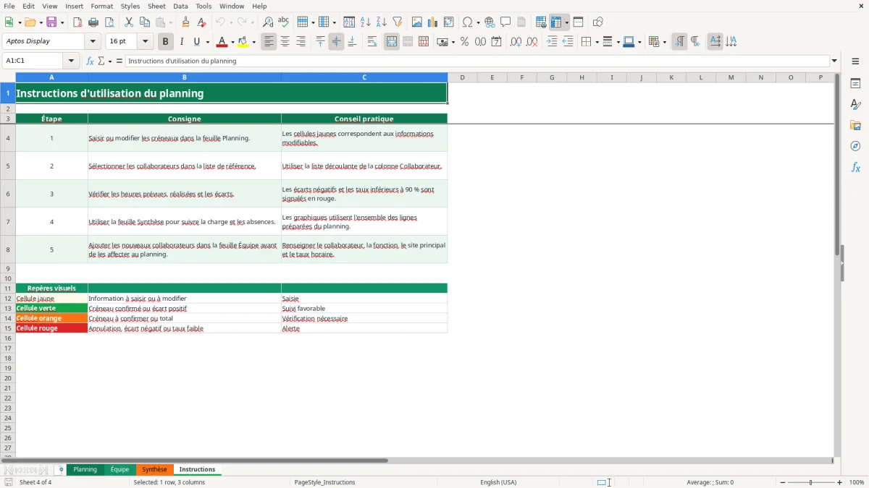869x488 pixels.
Task: Toggle Align Left
Action: [x=269, y=42]
